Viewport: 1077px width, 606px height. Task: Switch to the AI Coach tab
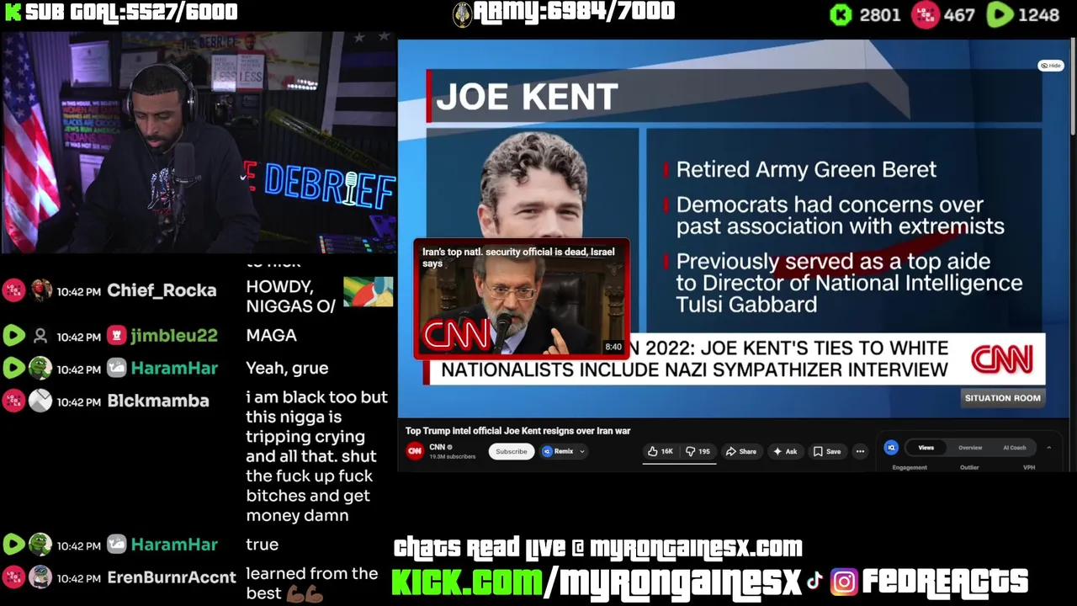tap(1015, 448)
